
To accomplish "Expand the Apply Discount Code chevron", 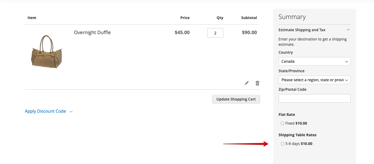I will pos(71,112).
